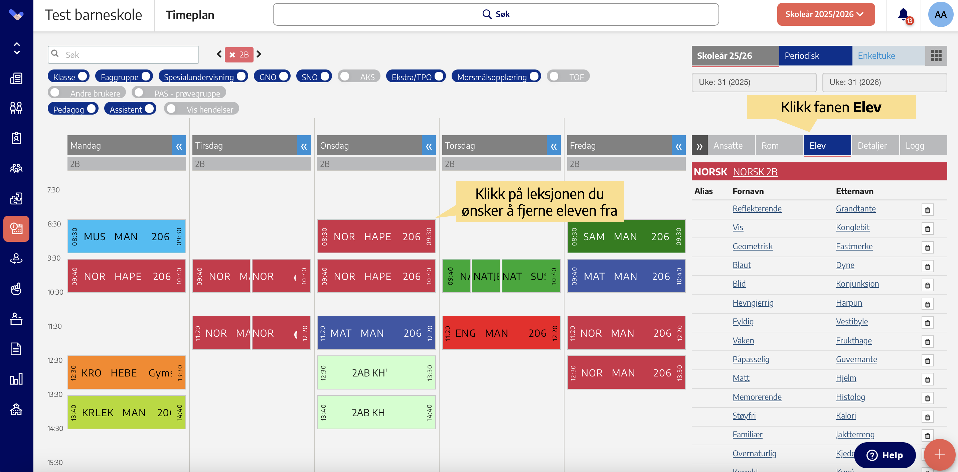Select the red ENG MAN 206 lesson

tap(501, 333)
